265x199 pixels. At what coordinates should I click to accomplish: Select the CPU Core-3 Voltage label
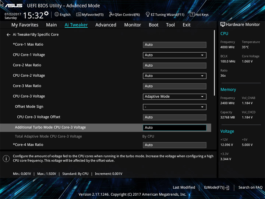29,96
